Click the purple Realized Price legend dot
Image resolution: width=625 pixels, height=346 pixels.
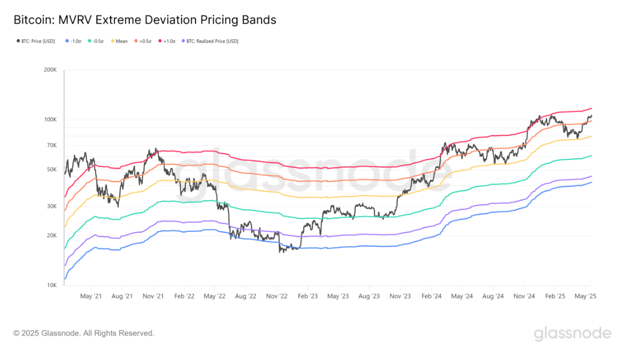click(184, 41)
